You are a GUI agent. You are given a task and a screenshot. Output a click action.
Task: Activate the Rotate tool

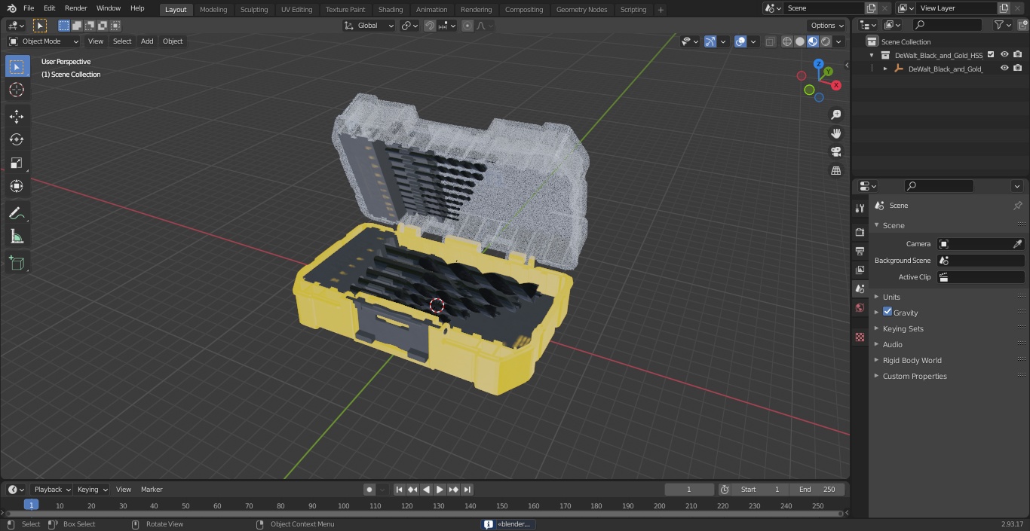pyautogui.click(x=17, y=139)
